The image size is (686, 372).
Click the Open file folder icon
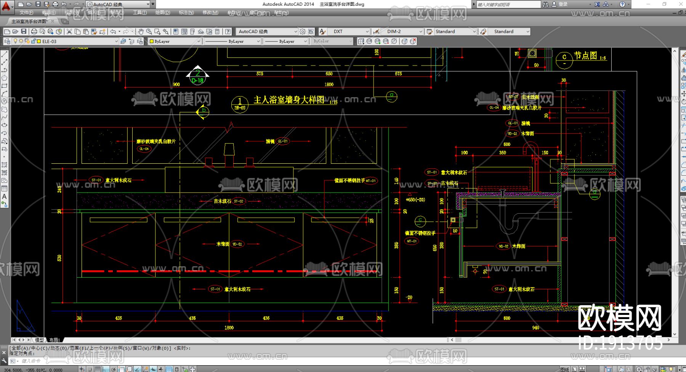click(x=15, y=32)
